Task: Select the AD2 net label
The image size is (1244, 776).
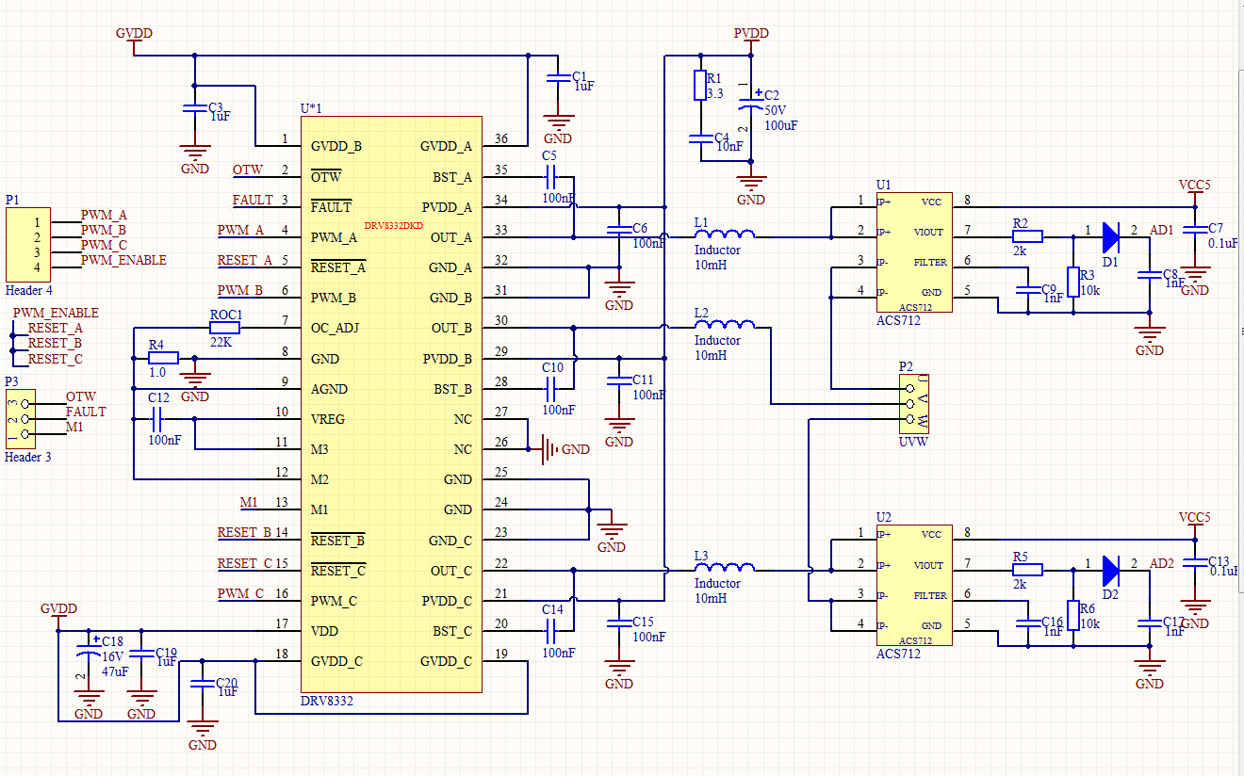Action: pos(1162,563)
